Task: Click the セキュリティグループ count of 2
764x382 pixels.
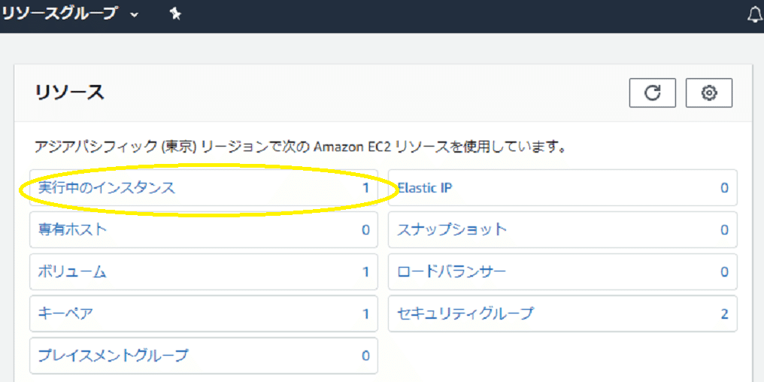Action: (724, 314)
